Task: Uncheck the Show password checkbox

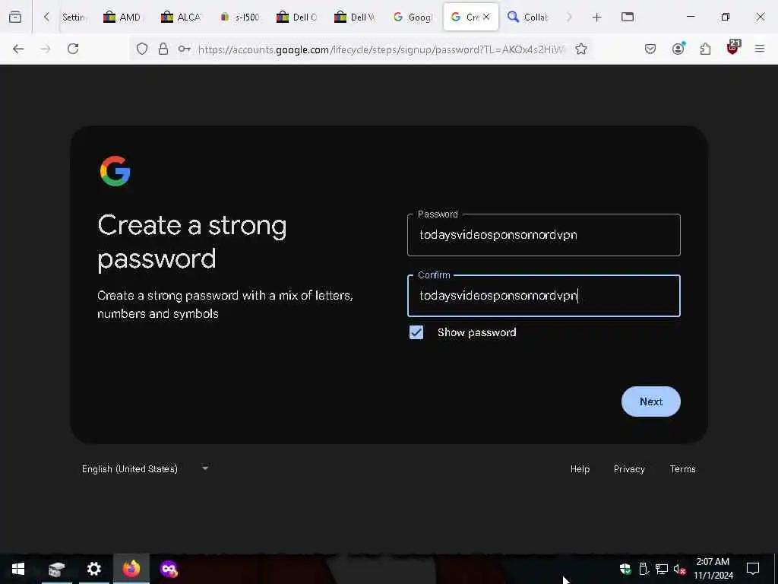Action: tap(416, 332)
